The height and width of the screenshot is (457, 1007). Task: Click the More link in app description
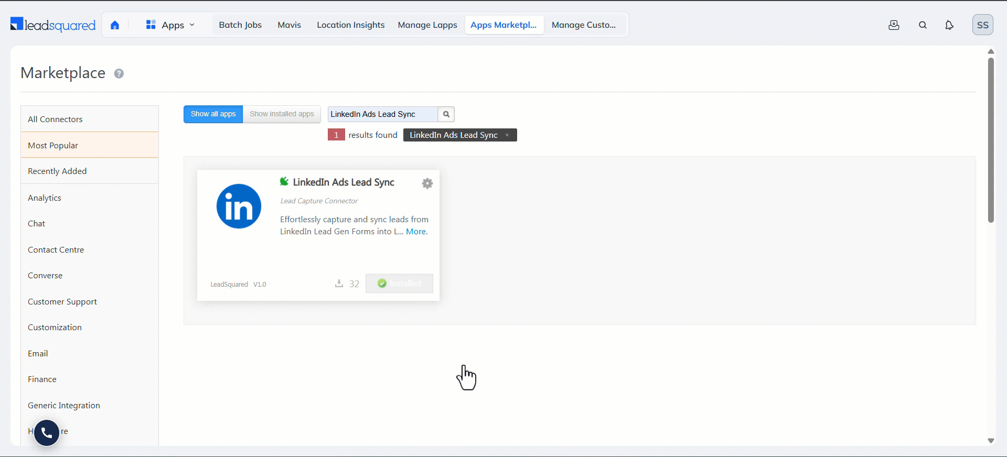coord(417,232)
